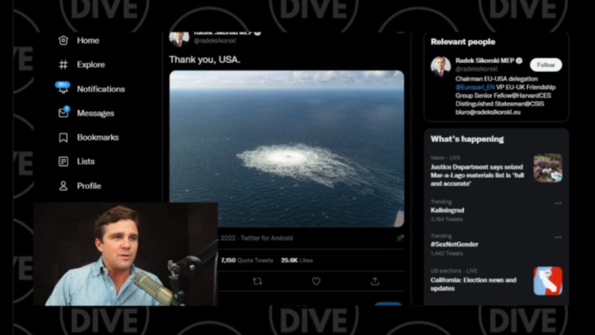Click the Relevant people heading

pos(463,41)
